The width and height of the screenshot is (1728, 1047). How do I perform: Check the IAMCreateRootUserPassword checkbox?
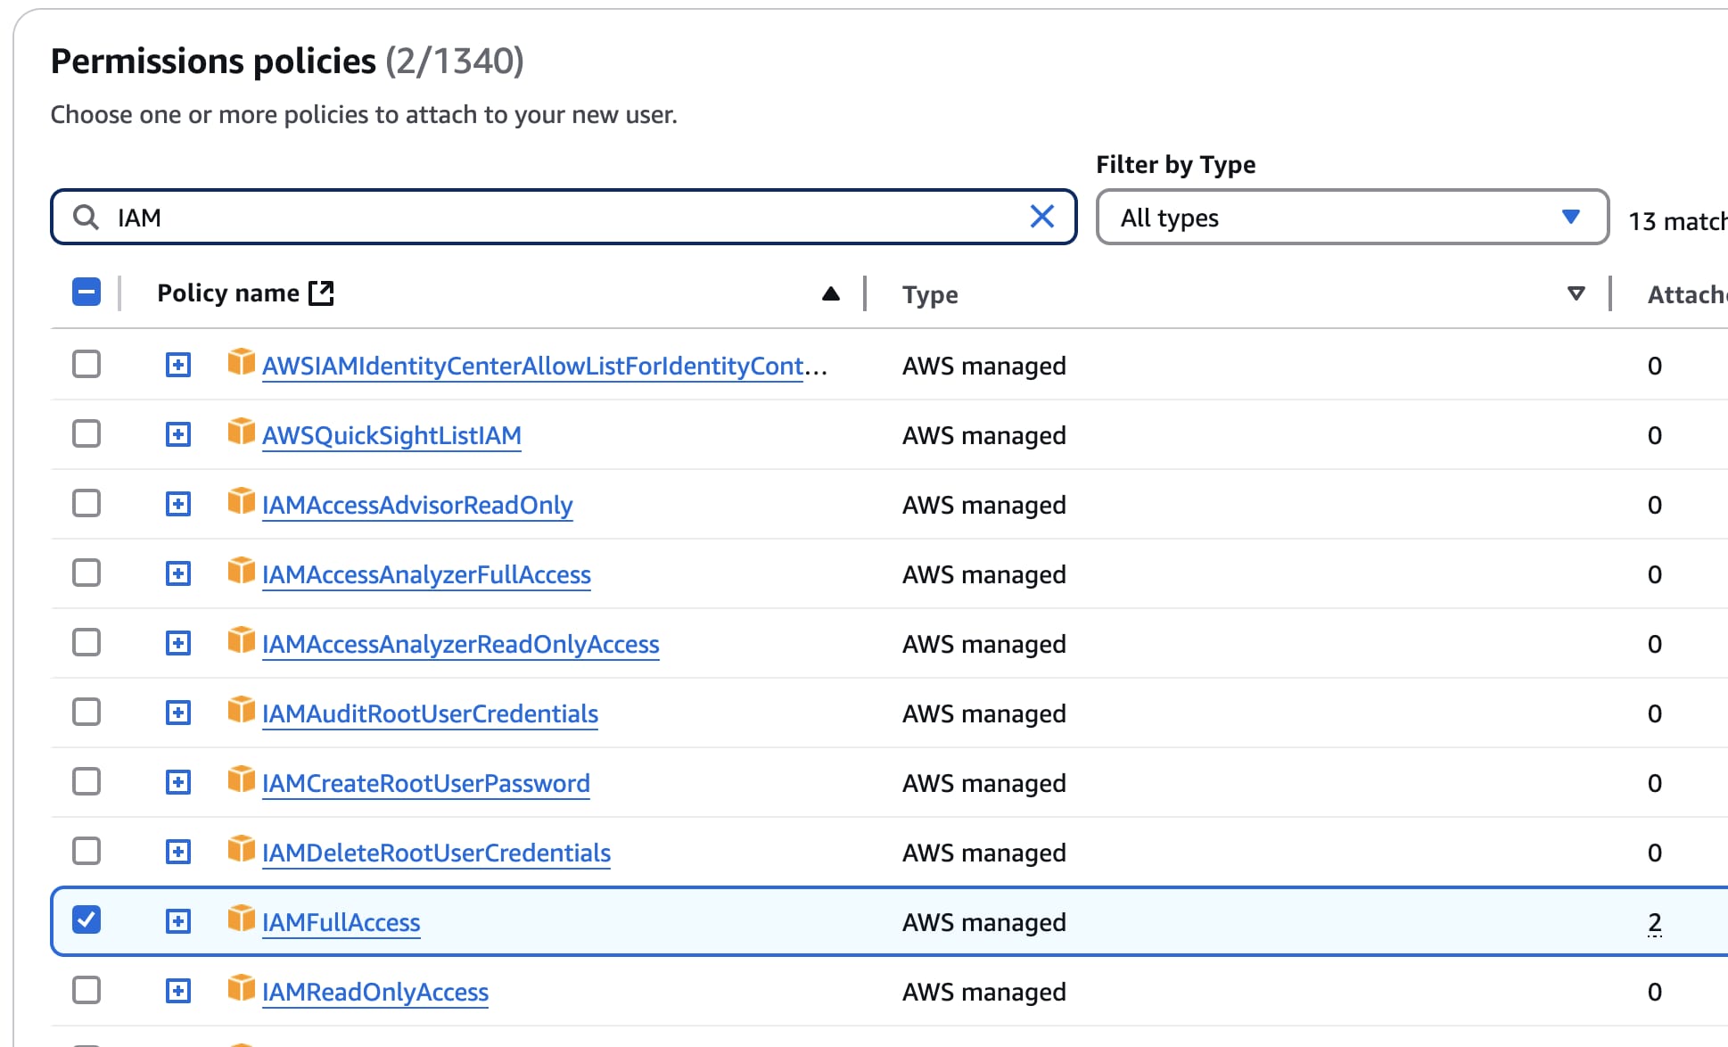pos(86,781)
